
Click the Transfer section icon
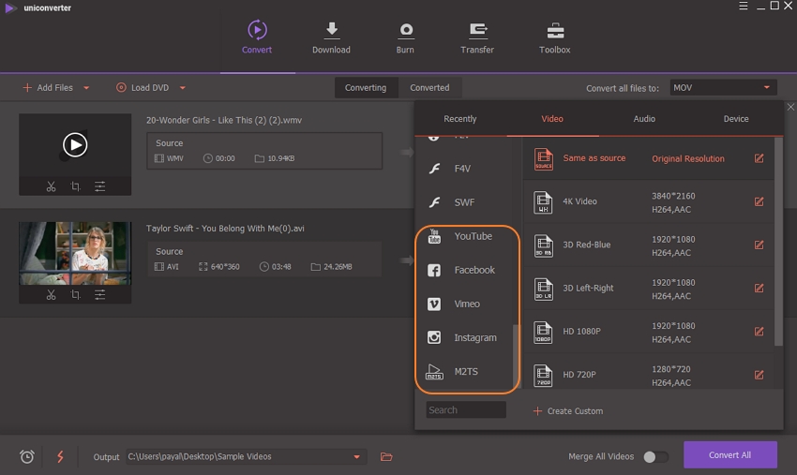coord(477,30)
